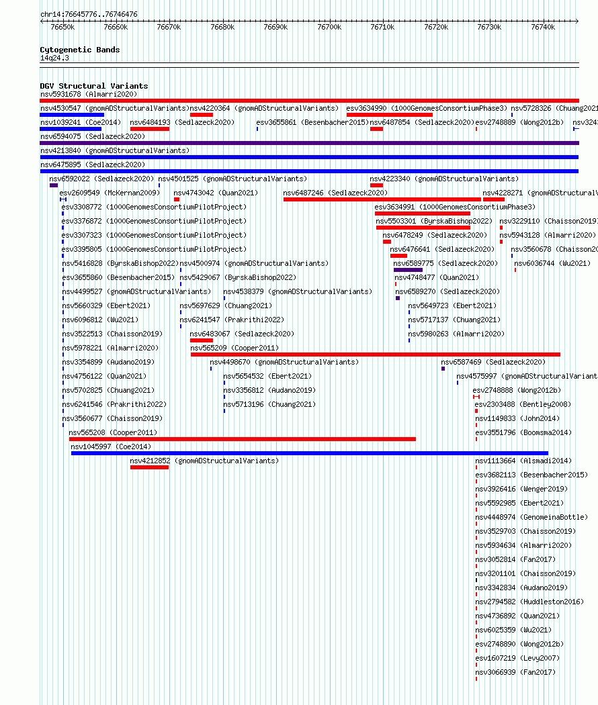Viewport: 598px width, 705px height.
Task: Open variant nsv6476641 (Sedlazeck2020)
Action: click(442, 249)
